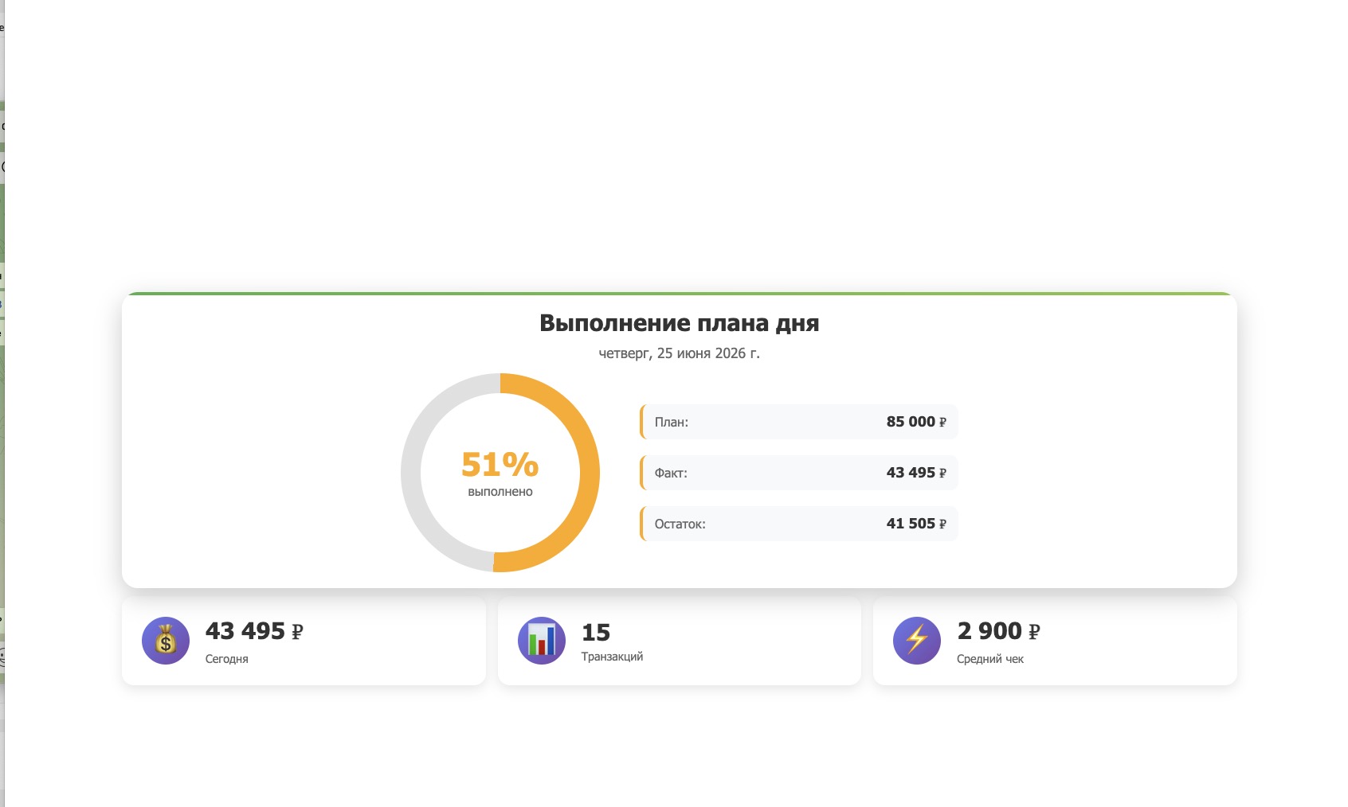
Task: Click the date 'четверг, 25 июня 2026 г.'
Action: [680, 353]
